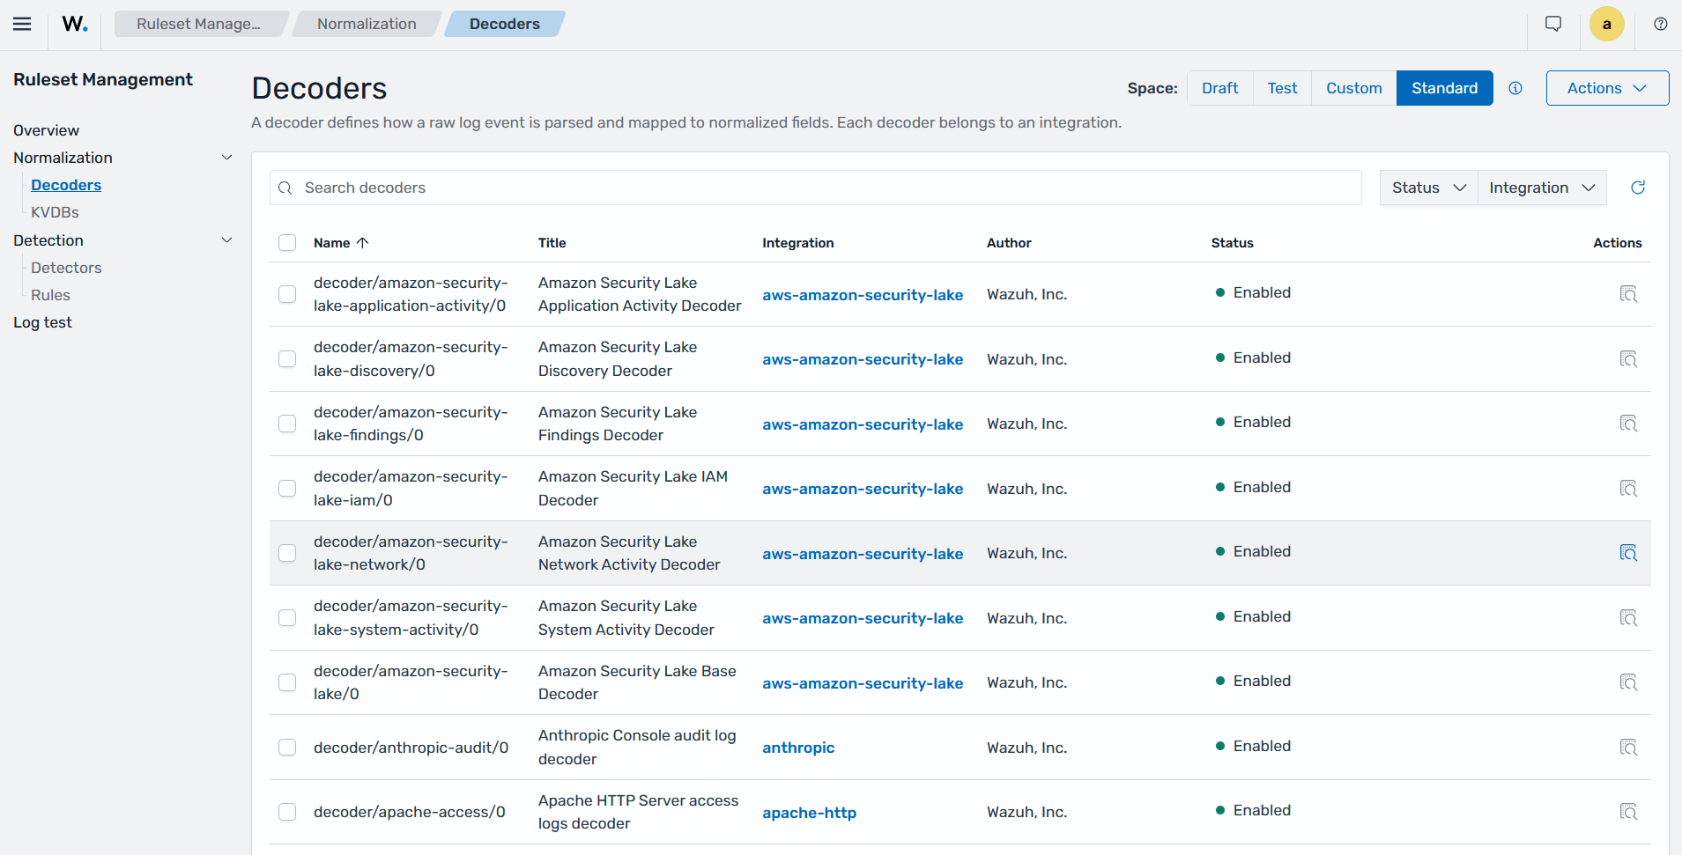Go to KVDBs in the sidebar
This screenshot has height=855, width=1682.
(x=55, y=212)
